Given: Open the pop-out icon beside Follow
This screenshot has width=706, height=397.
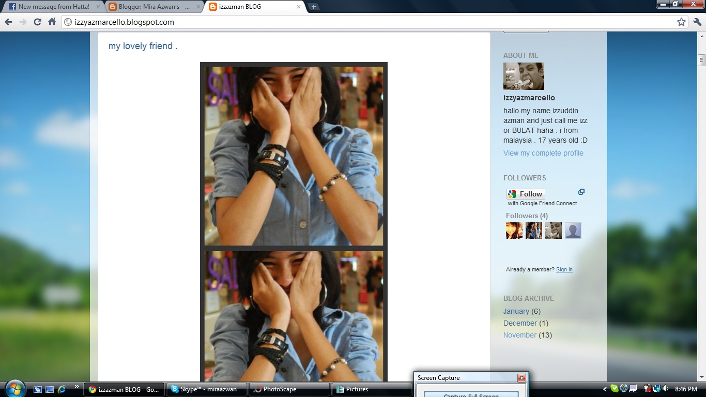Looking at the screenshot, I should coord(581,192).
